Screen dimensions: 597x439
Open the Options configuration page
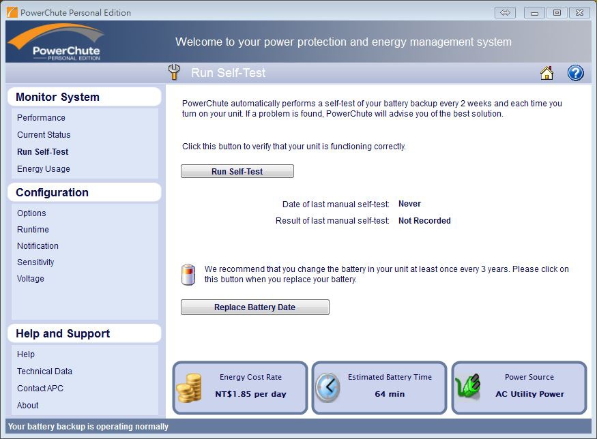click(31, 213)
